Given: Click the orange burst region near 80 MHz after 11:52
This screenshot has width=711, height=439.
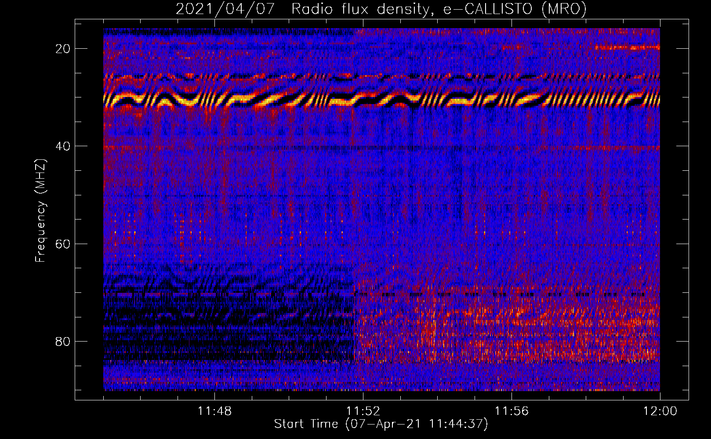Looking at the screenshot, I should [x=508, y=325].
